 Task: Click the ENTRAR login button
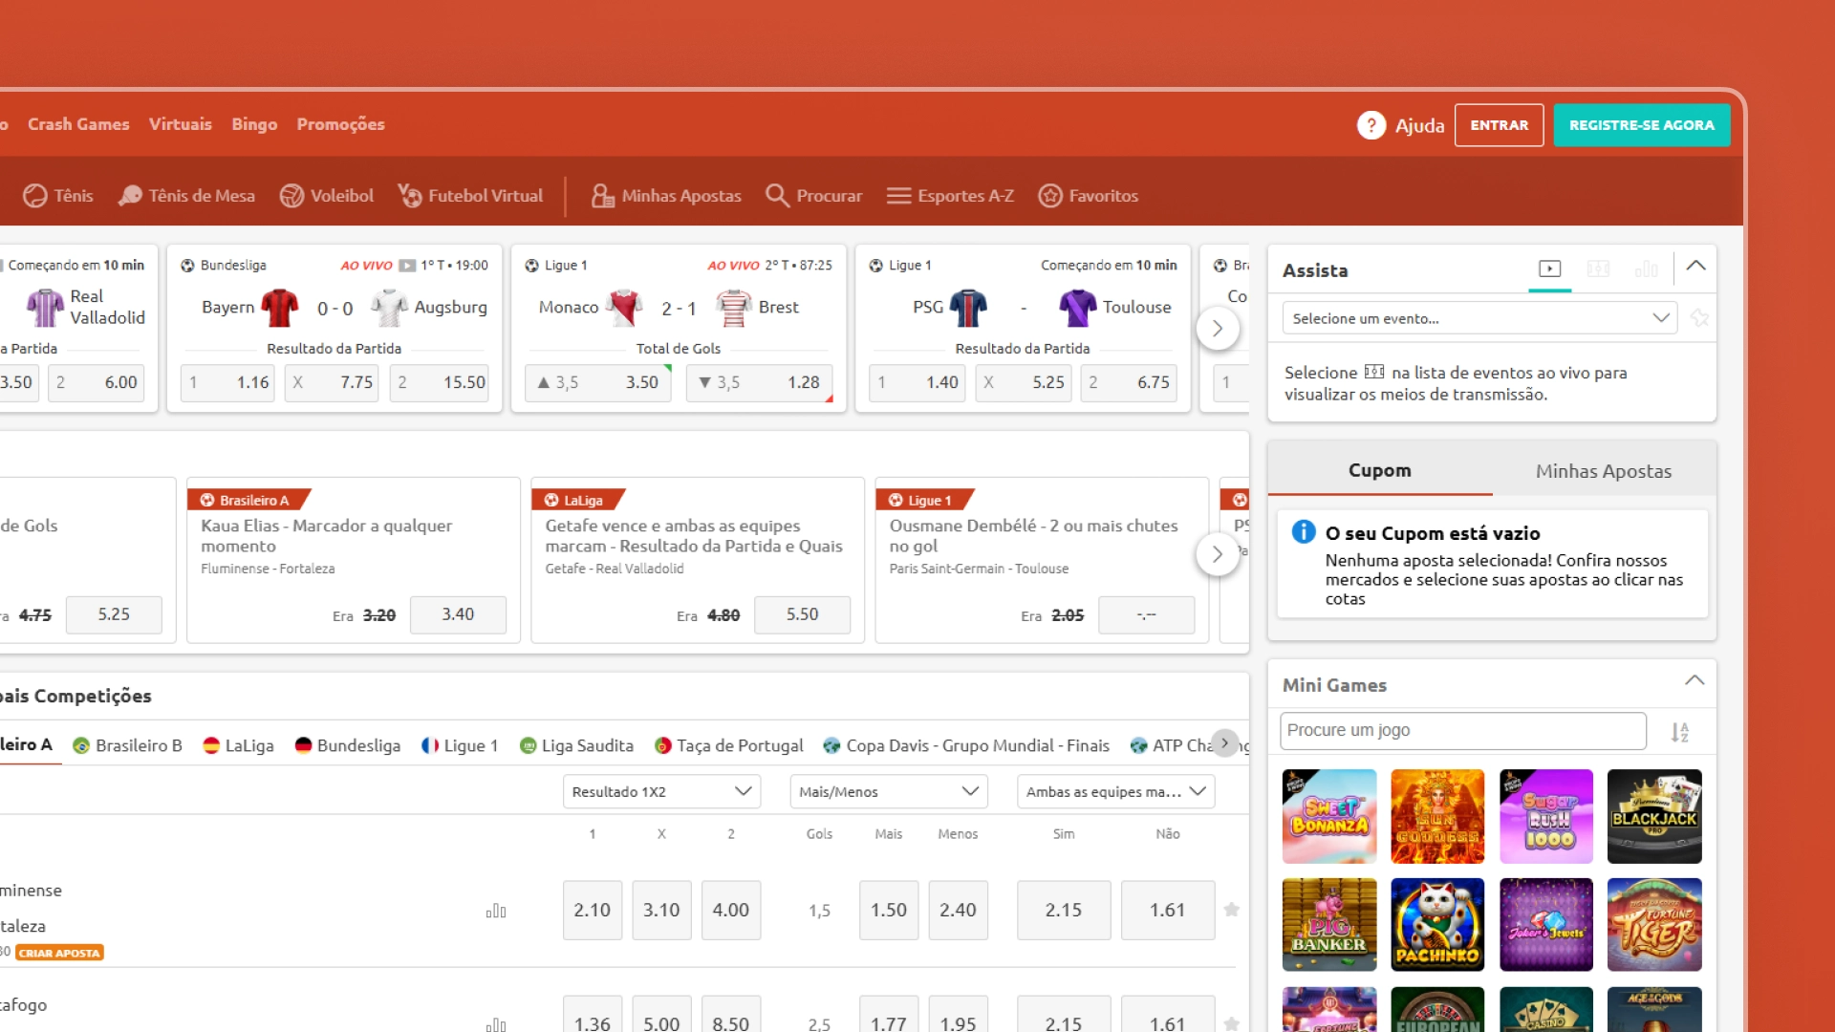pyautogui.click(x=1499, y=125)
